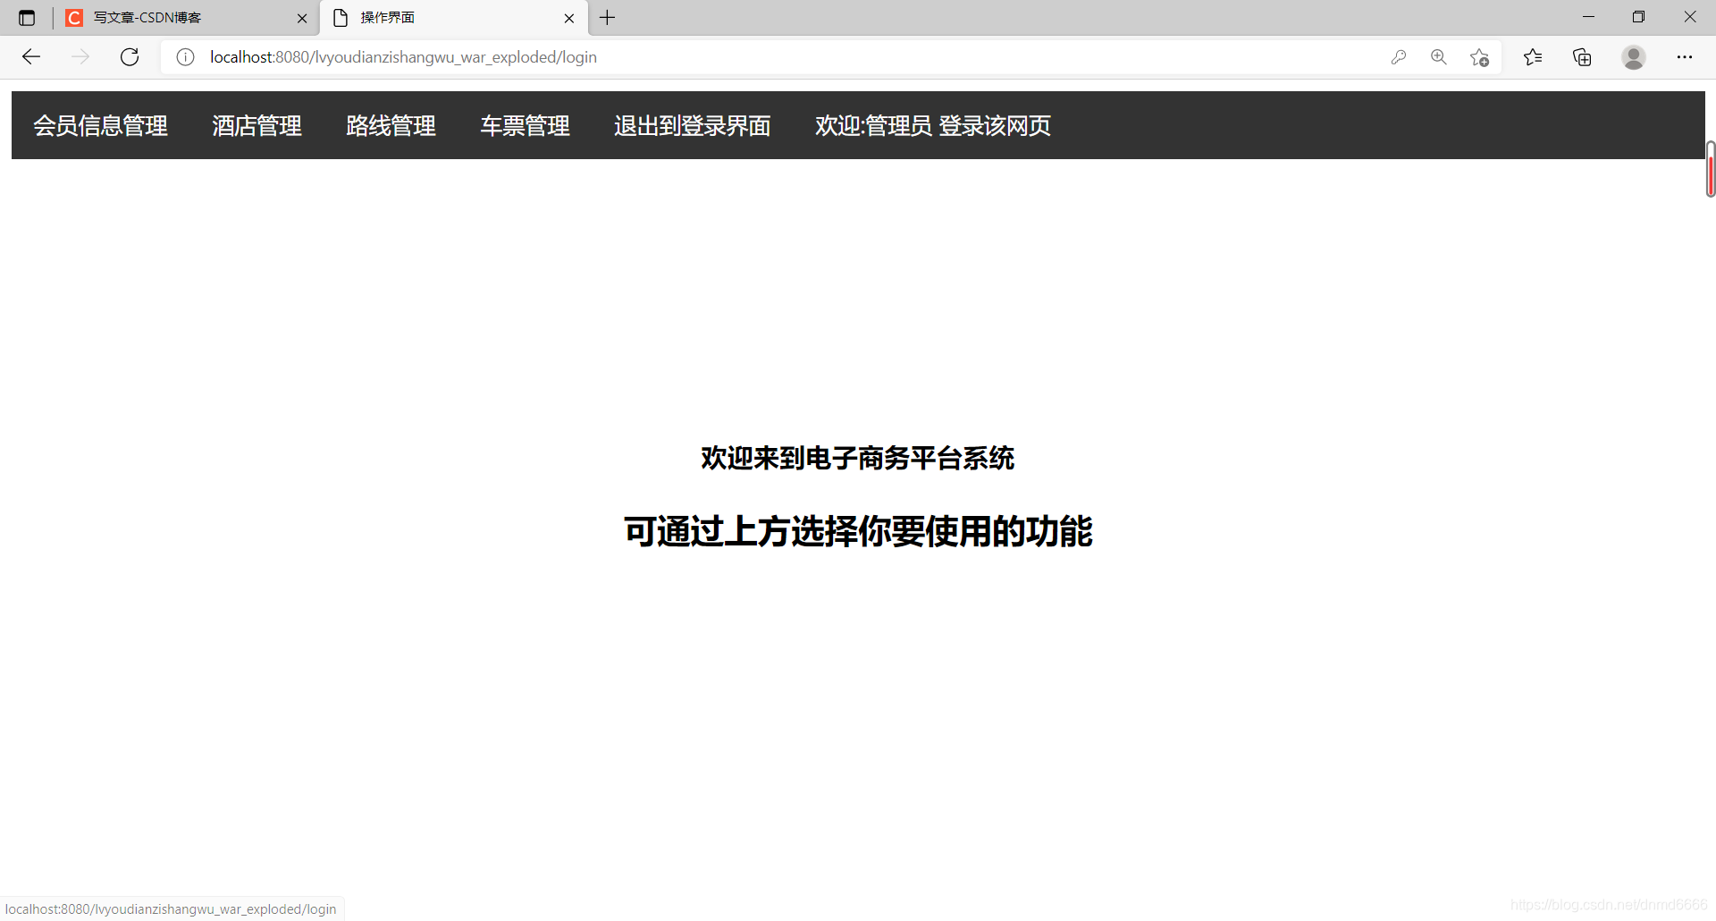Image resolution: width=1716 pixels, height=921 pixels.
Task: Select 路线管理 in the menu bar
Action: point(391,125)
